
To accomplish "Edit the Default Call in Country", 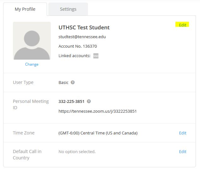I will pyautogui.click(x=183, y=152).
